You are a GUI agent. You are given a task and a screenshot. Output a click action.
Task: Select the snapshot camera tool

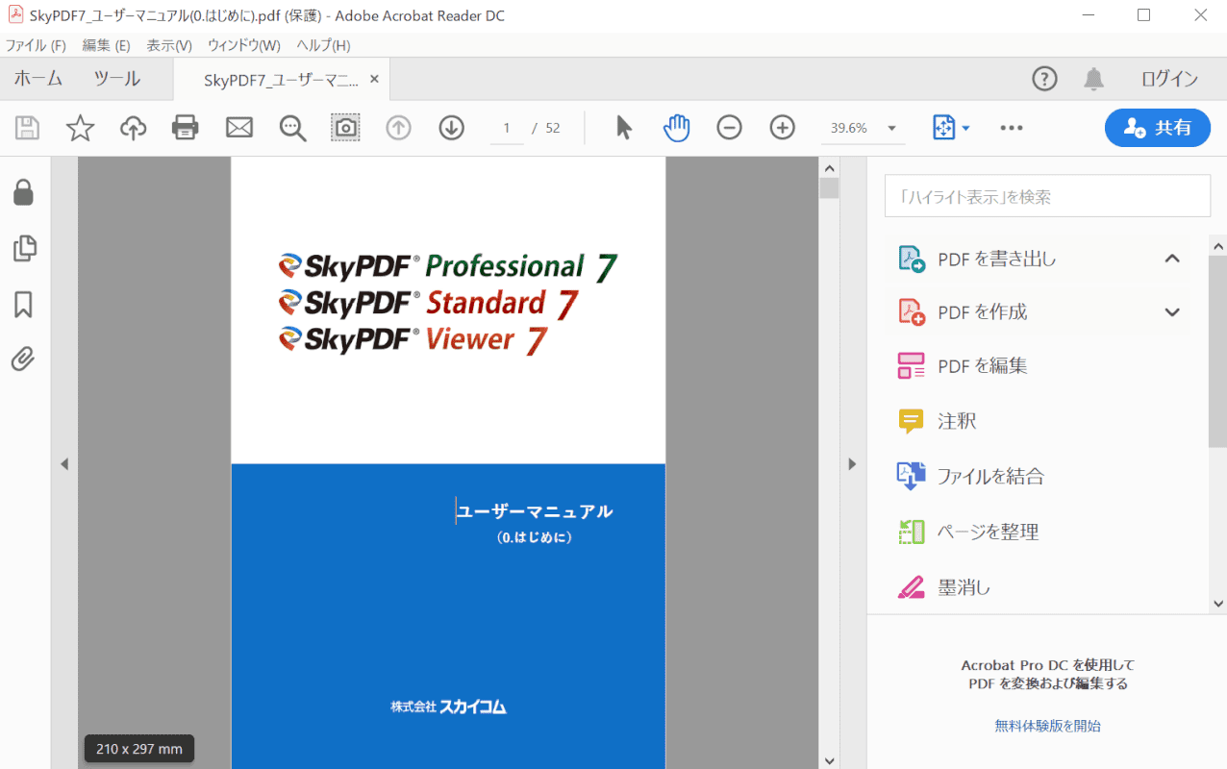point(345,128)
